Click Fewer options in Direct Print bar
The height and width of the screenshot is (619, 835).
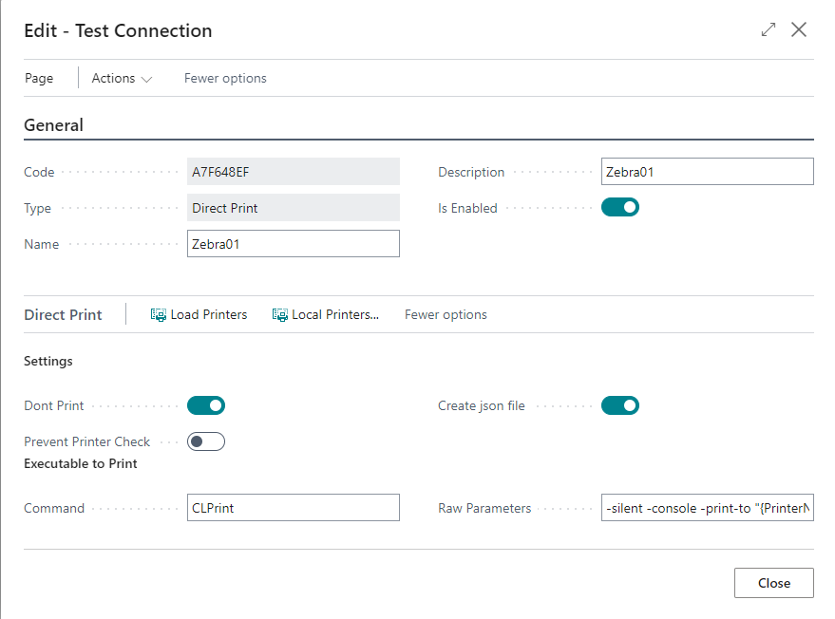446,315
